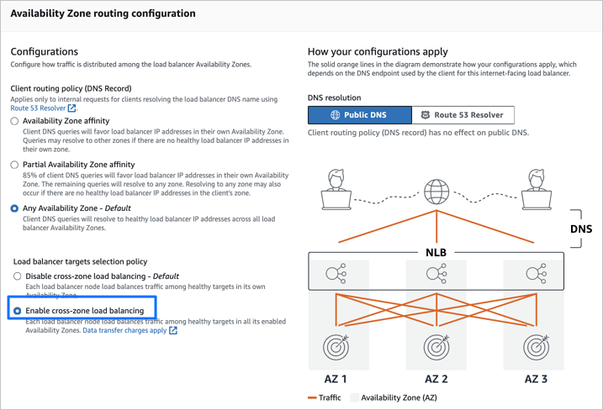Click the orange Traffic legend swatch
The height and width of the screenshot is (410, 603).
tap(312, 397)
